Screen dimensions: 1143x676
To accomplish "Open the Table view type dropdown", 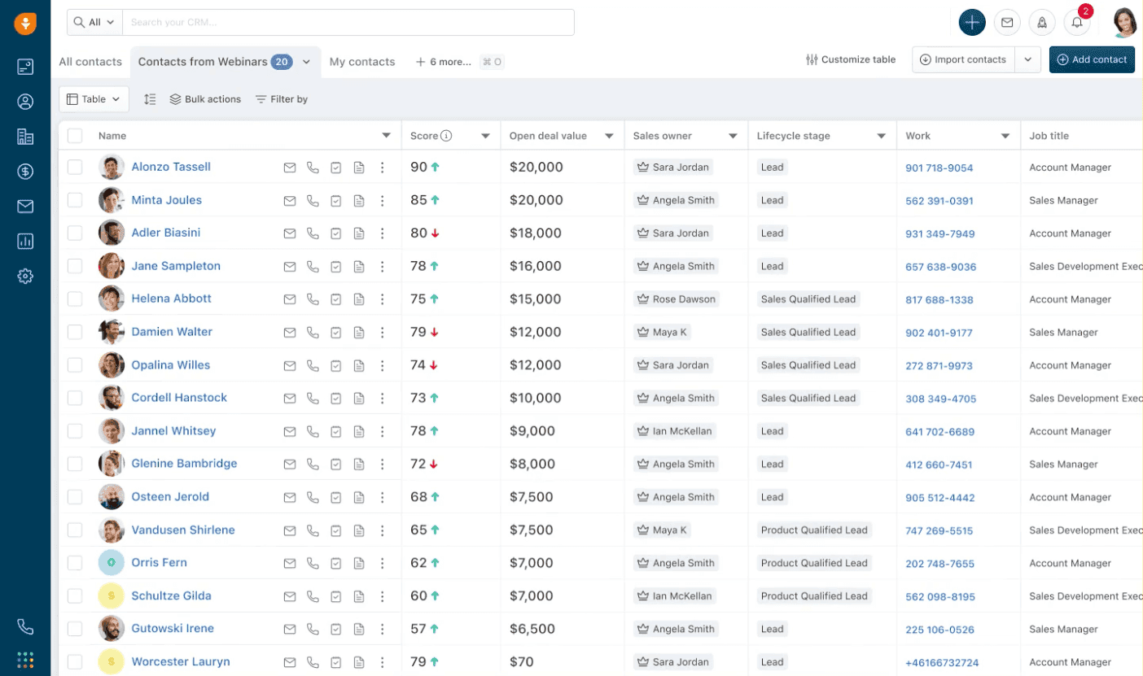I will [94, 99].
